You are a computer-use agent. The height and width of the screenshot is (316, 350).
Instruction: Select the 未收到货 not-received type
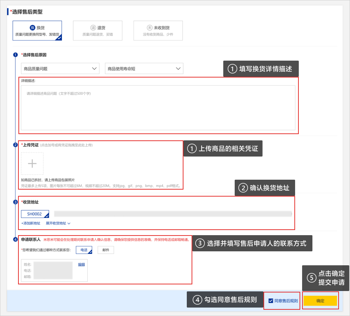[158, 30]
